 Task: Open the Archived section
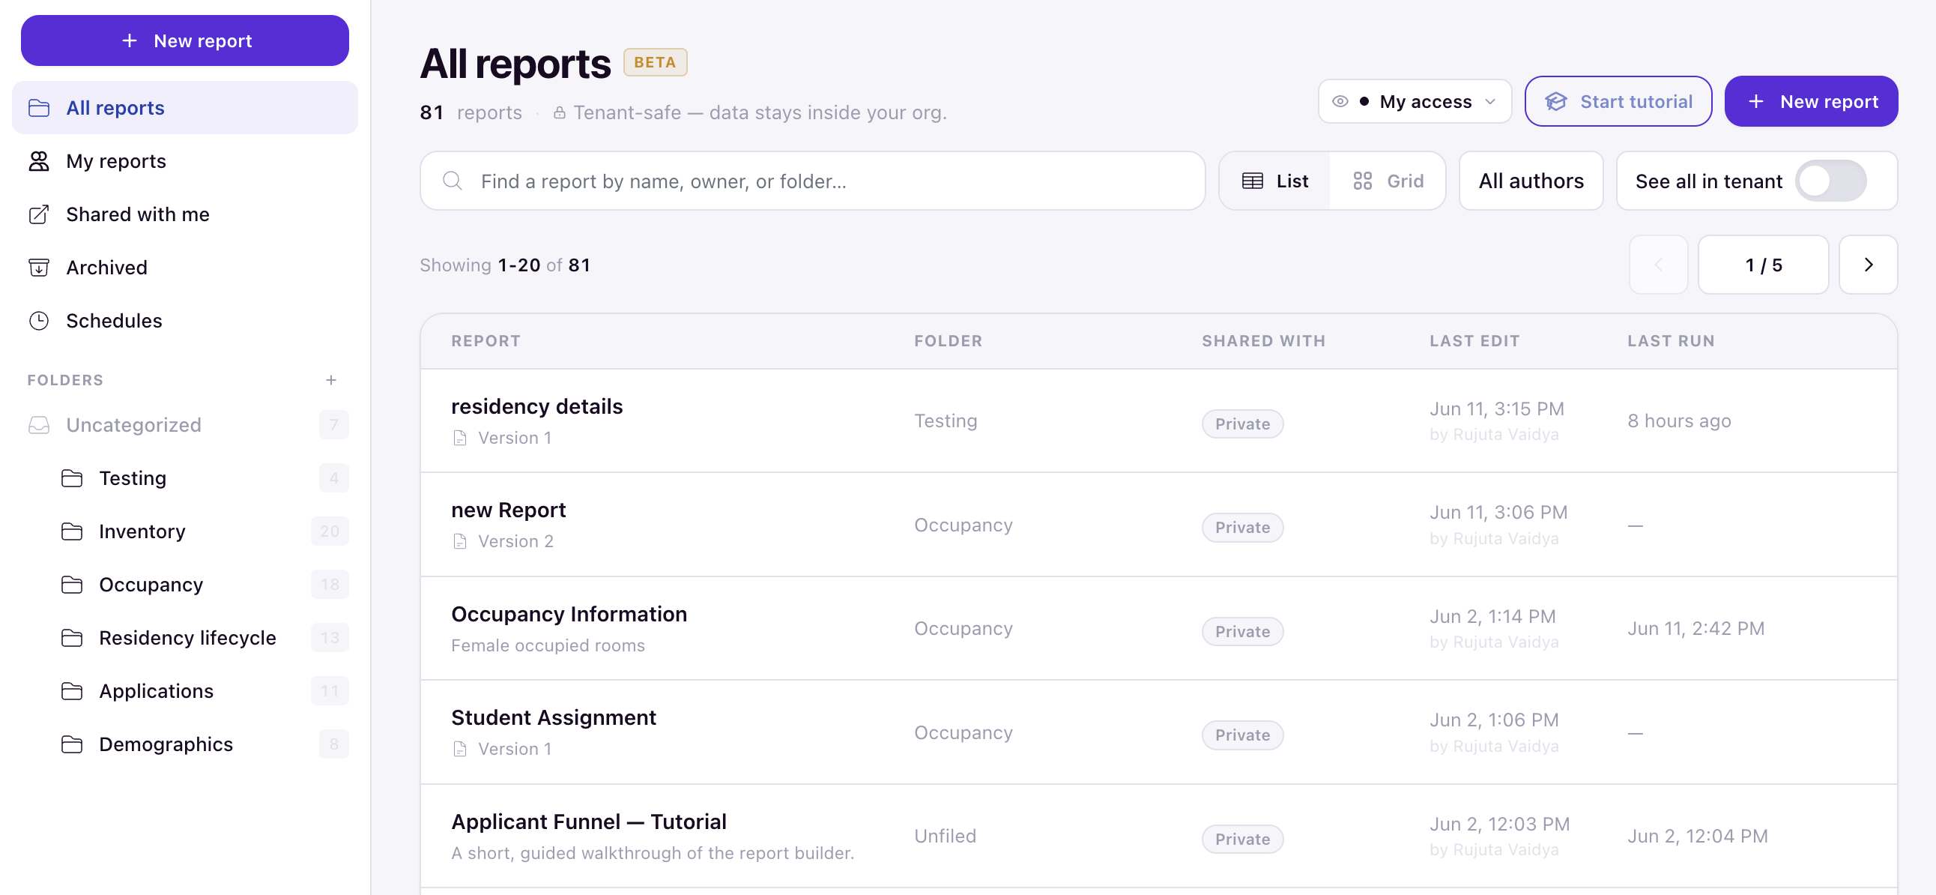pos(185,267)
